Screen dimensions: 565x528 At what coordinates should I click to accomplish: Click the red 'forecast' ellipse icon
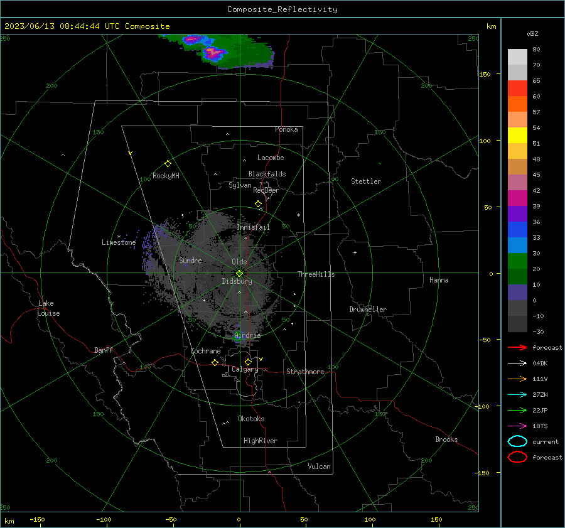pos(517,457)
